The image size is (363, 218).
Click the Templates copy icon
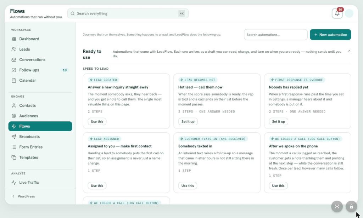[x=14, y=157]
